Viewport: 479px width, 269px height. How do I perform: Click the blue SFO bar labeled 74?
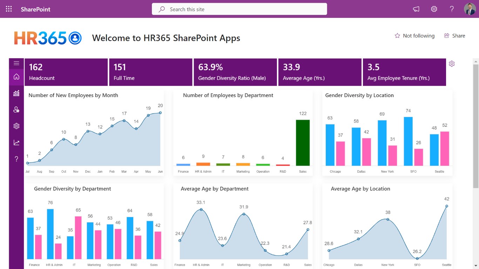(409, 142)
